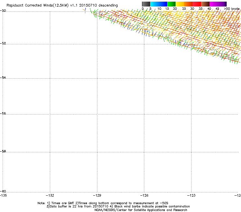
Task: Click the '-132' longitude axis label
Action: 50,195
